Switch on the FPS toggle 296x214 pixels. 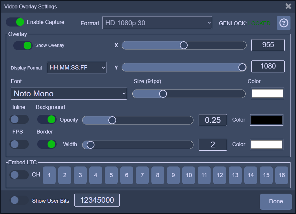(19, 144)
